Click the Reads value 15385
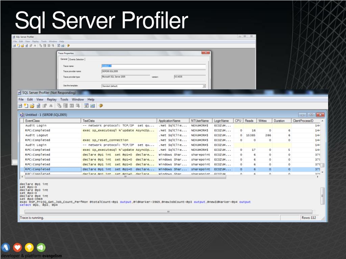Viewport: 346px width, 259px height. [251, 135]
